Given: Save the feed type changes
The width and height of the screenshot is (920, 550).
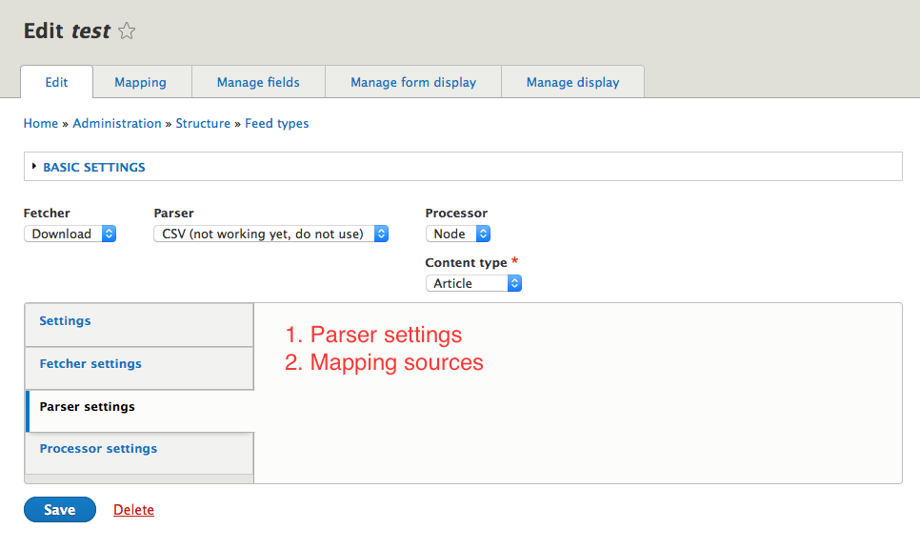Looking at the screenshot, I should point(59,509).
